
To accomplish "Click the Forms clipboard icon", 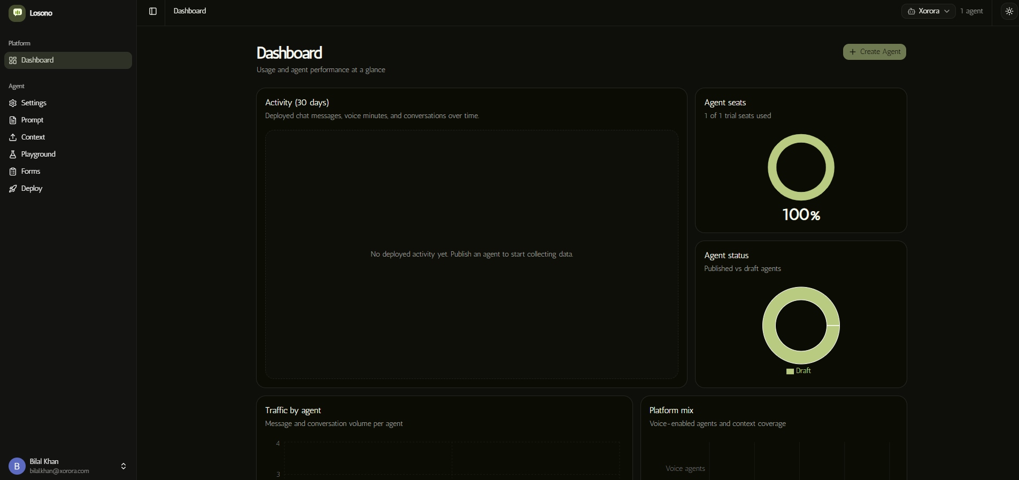I will (13, 172).
